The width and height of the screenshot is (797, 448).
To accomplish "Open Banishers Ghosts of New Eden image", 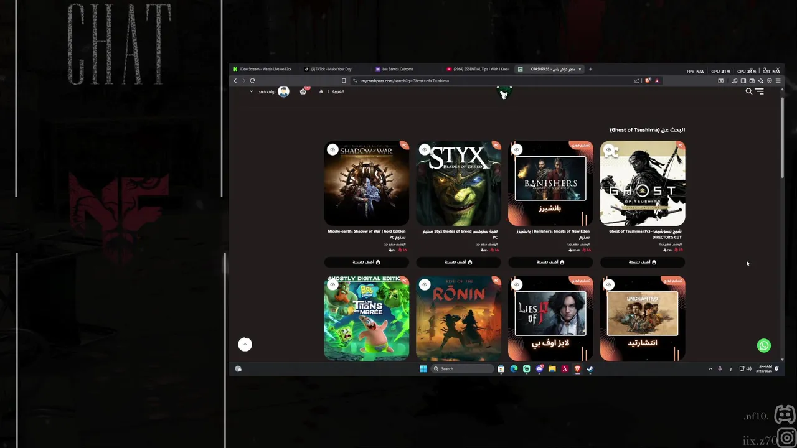I will [x=550, y=183].
